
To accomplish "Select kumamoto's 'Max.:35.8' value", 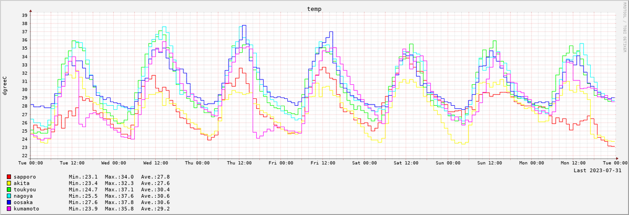I will pos(119,208).
